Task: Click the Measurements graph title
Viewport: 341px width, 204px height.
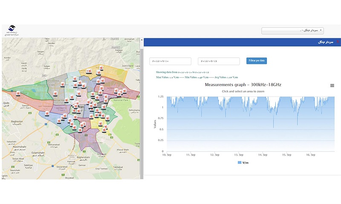Action: click(243, 85)
